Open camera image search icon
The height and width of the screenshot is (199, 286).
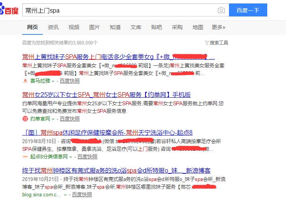[221, 10]
